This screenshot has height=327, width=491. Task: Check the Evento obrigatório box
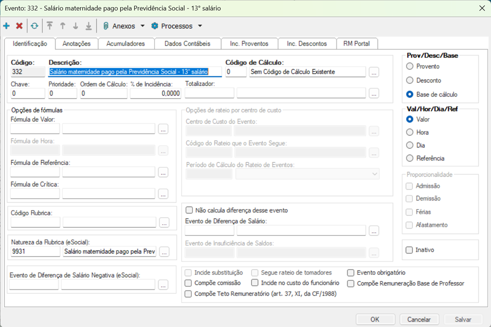(x=350, y=273)
